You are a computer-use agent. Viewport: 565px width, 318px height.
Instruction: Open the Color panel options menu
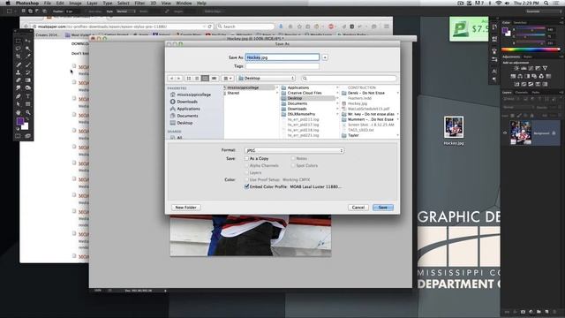(x=561, y=22)
